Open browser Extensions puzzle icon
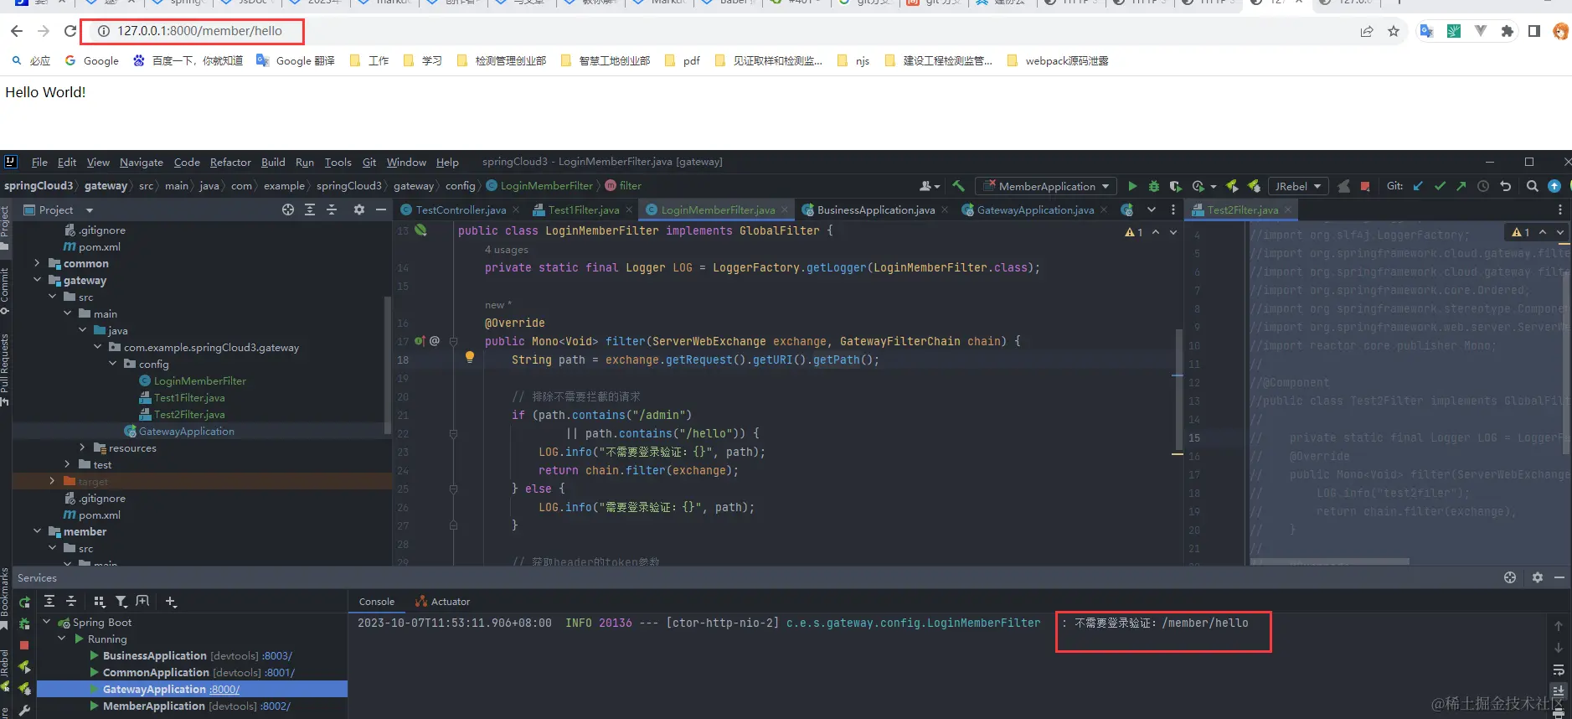 click(1508, 31)
